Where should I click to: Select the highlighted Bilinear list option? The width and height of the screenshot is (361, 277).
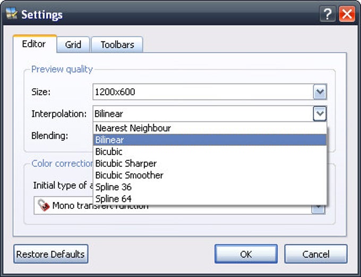210,140
